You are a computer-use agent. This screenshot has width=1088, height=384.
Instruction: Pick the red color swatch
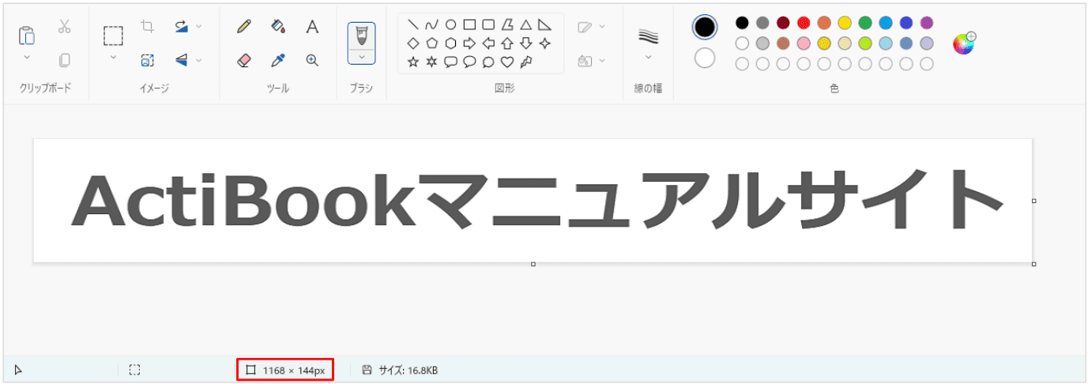[x=804, y=22]
